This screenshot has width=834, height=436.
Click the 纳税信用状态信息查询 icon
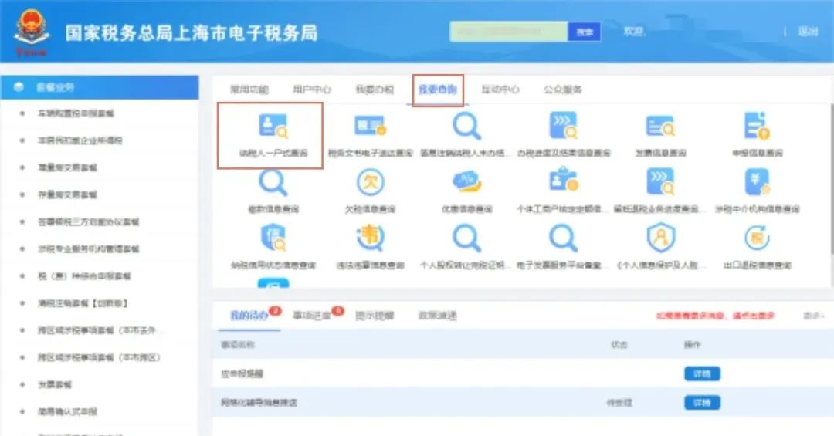click(273, 238)
